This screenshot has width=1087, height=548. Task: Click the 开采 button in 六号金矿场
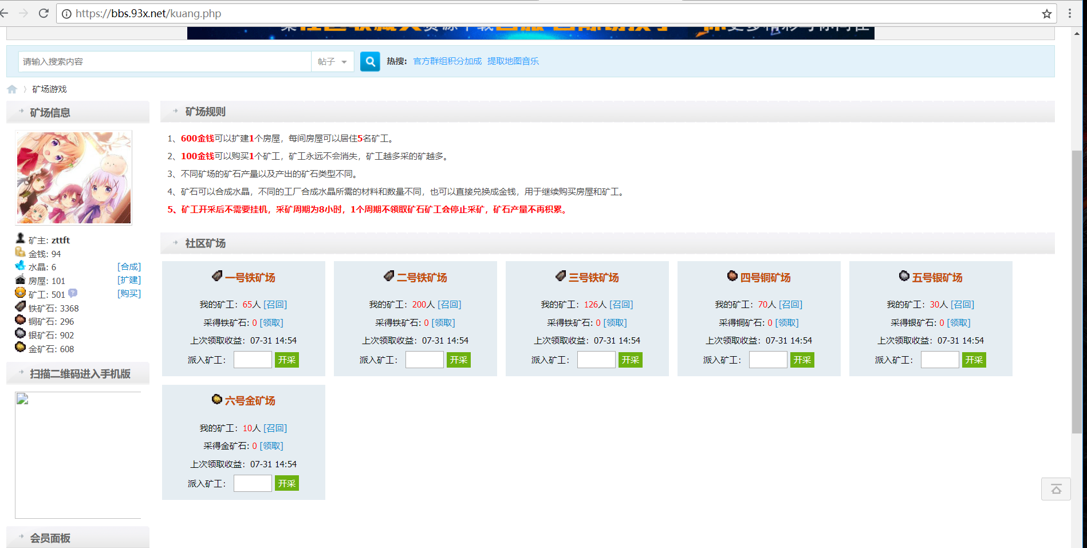286,483
